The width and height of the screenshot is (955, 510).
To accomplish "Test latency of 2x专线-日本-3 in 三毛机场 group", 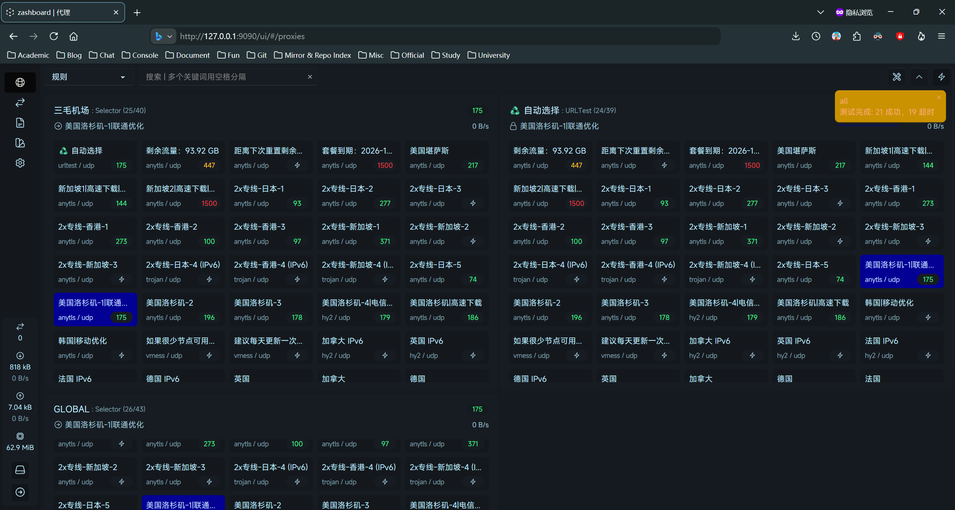I will point(473,203).
